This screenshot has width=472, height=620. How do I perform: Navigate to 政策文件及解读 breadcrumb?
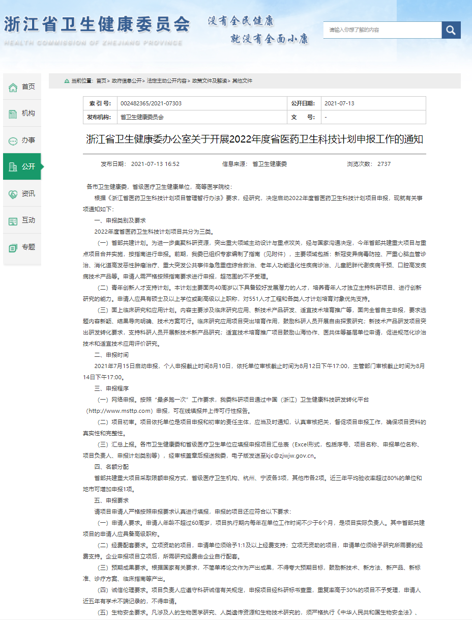[210, 81]
